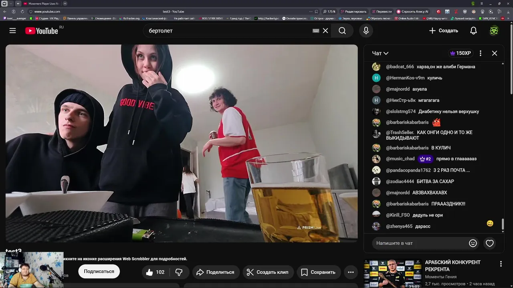Click the www.youtube.com address bar
This screenshot has width=513, height=288.
(x=47, y=12)
